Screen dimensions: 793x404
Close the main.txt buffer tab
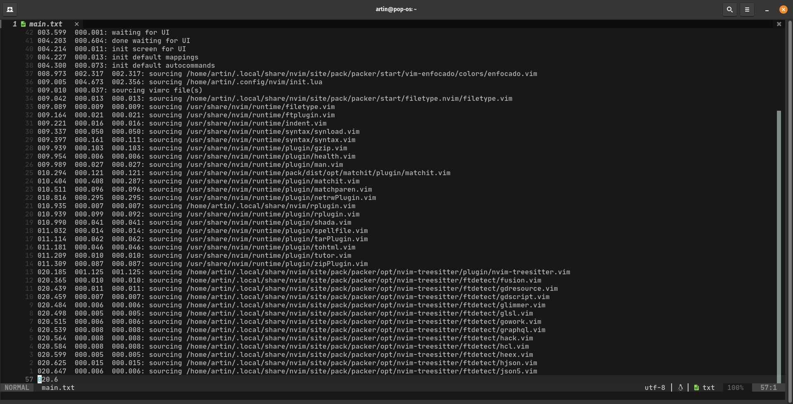pyautogui.click(x=76, y=24)
